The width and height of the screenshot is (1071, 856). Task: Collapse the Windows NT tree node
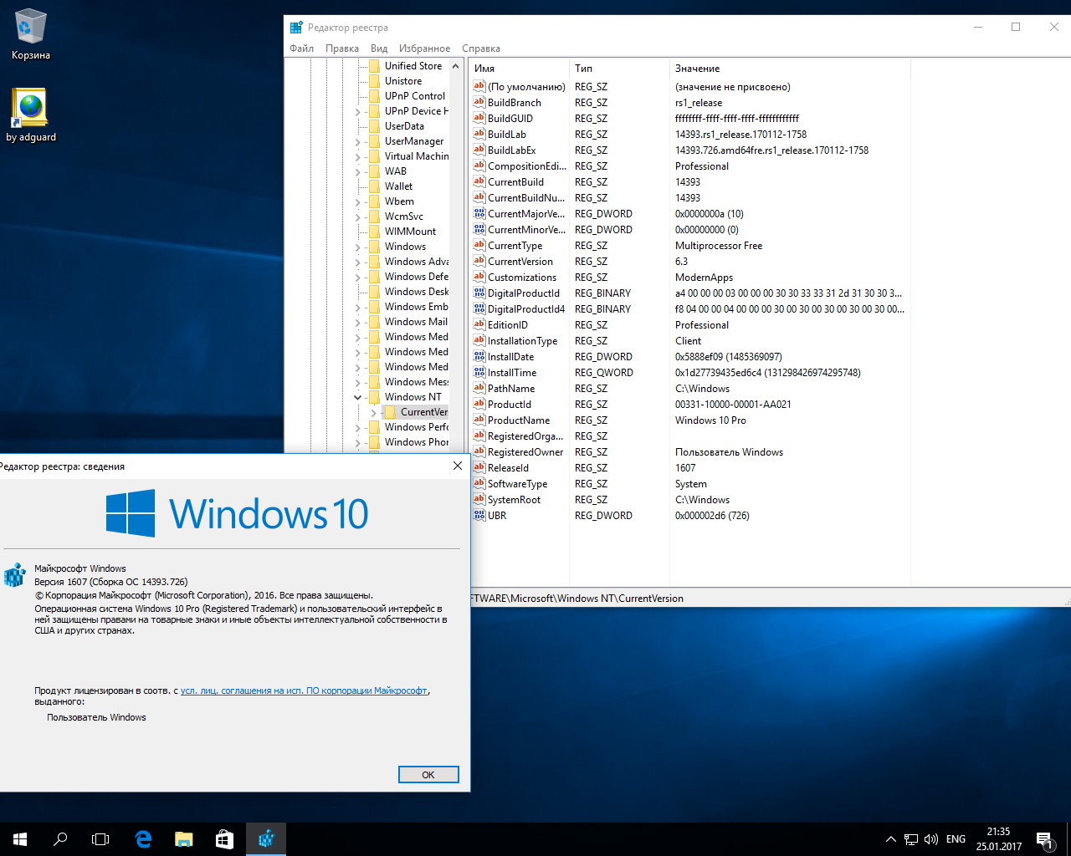358,397
